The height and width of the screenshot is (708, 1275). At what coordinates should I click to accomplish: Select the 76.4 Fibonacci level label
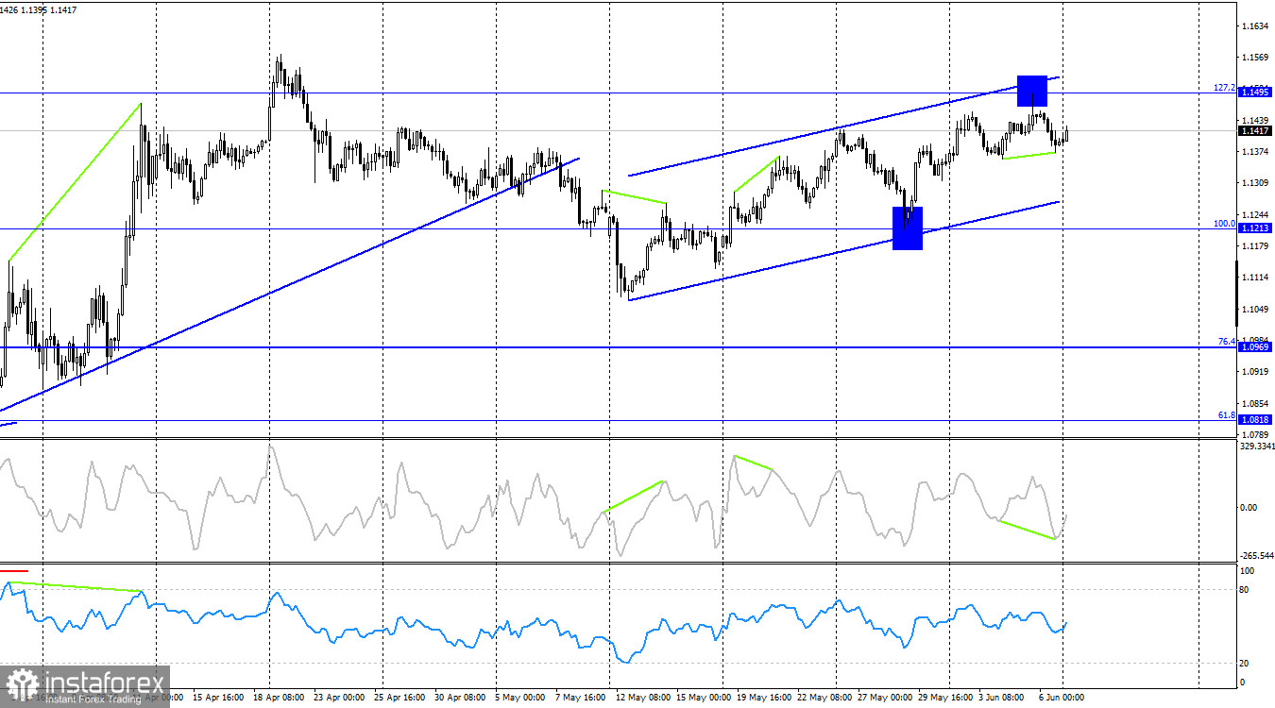(1226, 342)
